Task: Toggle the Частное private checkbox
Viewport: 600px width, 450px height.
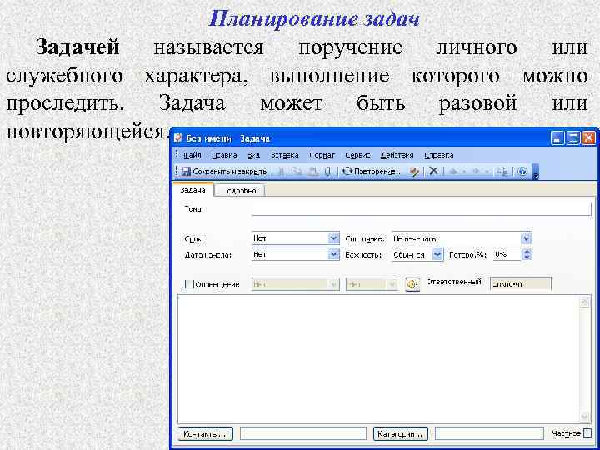Action: pyautogui.click(x=587, y=433)
